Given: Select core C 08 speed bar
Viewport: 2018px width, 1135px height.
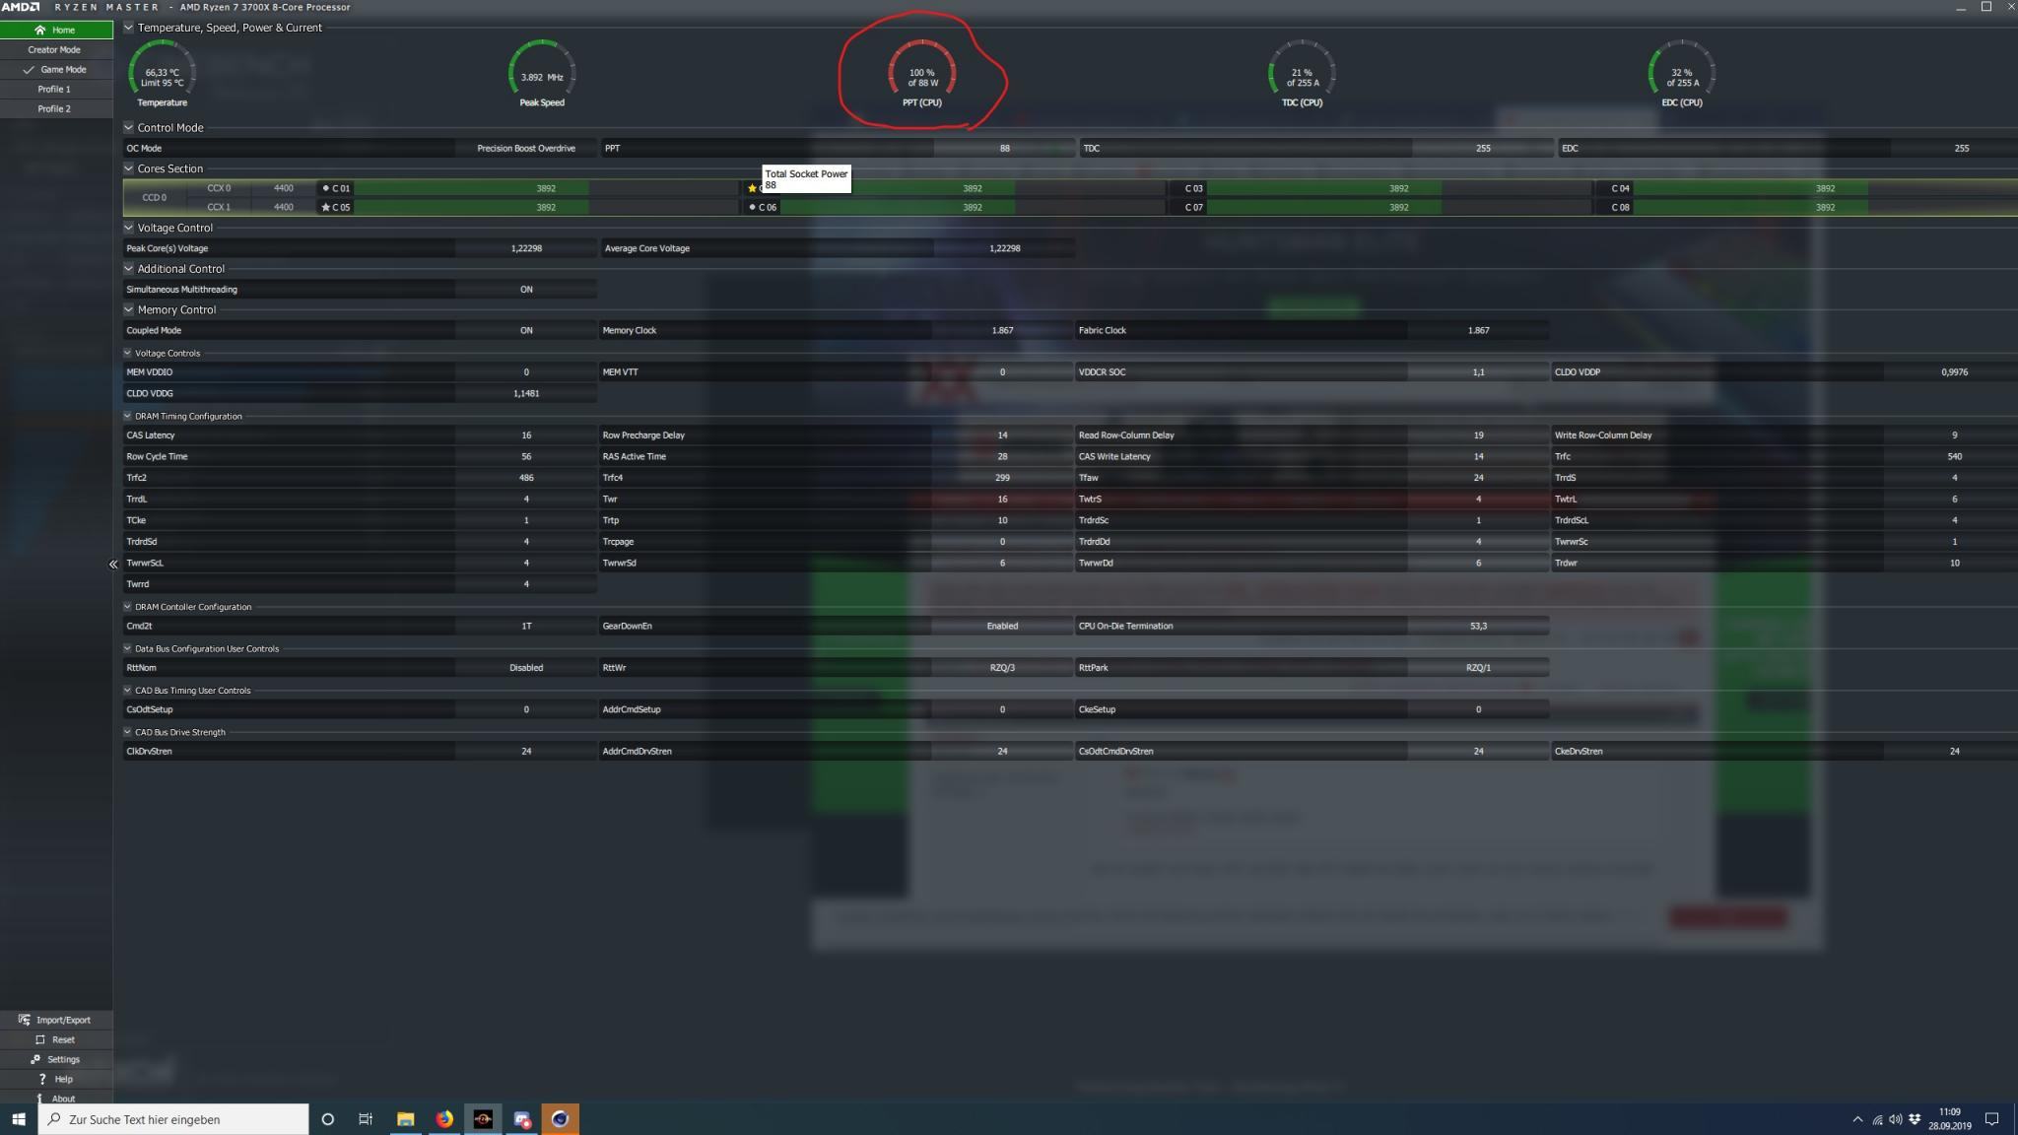Looking at the screenshot, I should [1825, 207].
